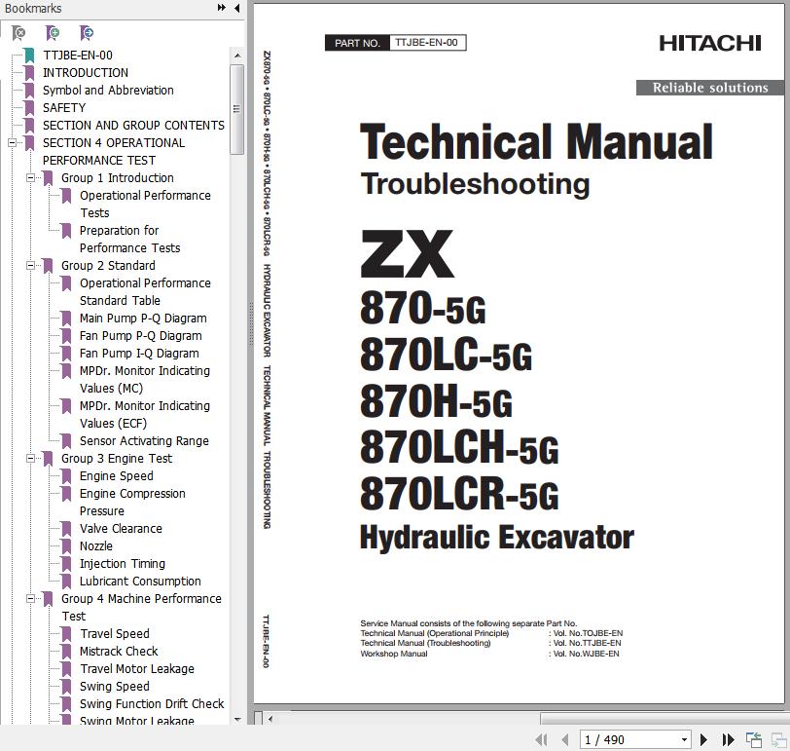Click the HITACHI logo on the cover page
The image size is (790, 751).
coord(710,44)
